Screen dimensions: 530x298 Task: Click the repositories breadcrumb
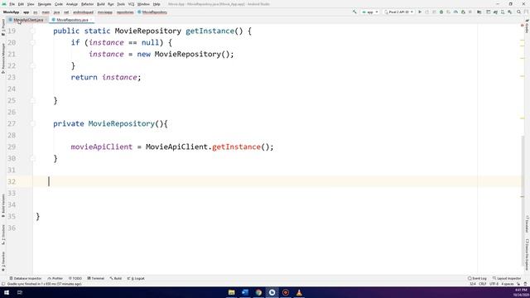pyautogui.click(x=125, y=12)
